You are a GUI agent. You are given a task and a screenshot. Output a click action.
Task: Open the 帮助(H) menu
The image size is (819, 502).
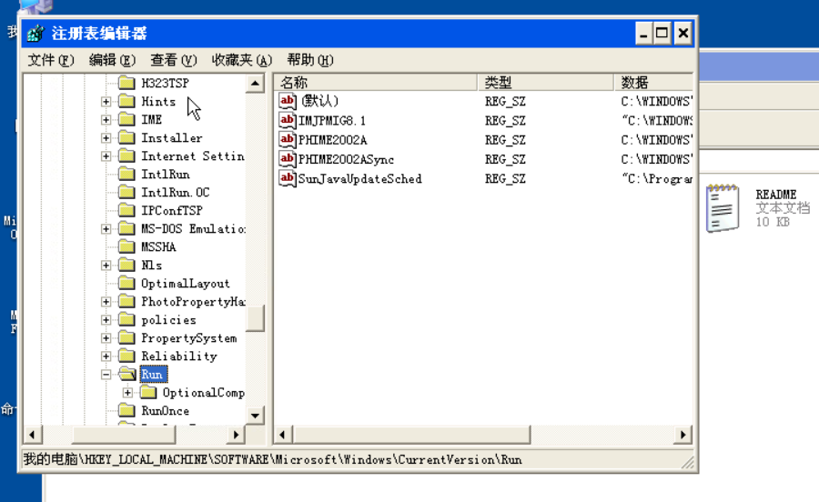(310, 60)
